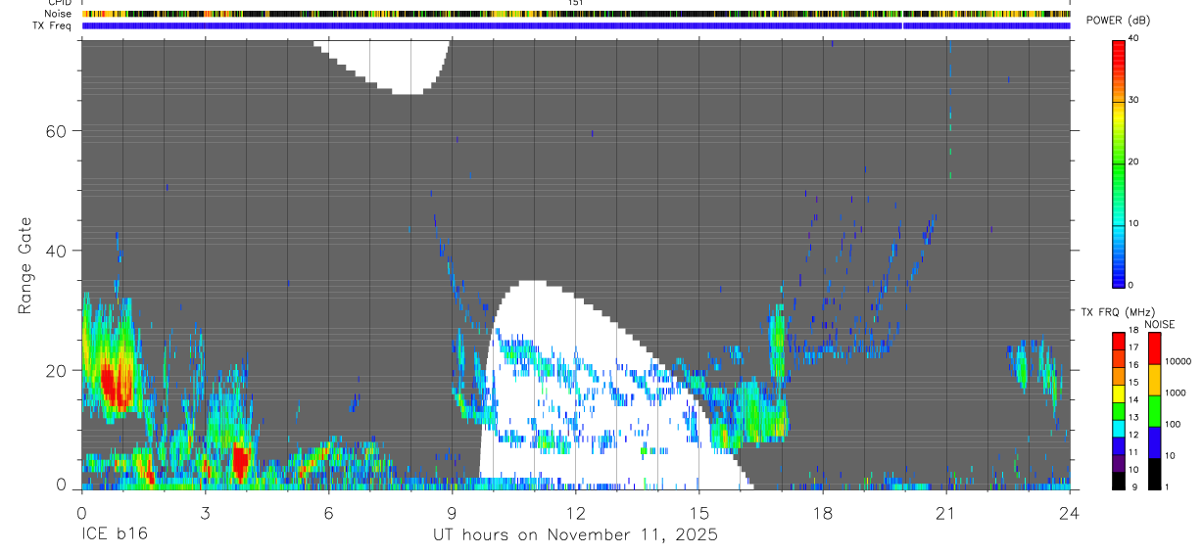
Task: Click the 60 tick on Range Gate axis
Action: pyautogui.click(x=57, y=130)
